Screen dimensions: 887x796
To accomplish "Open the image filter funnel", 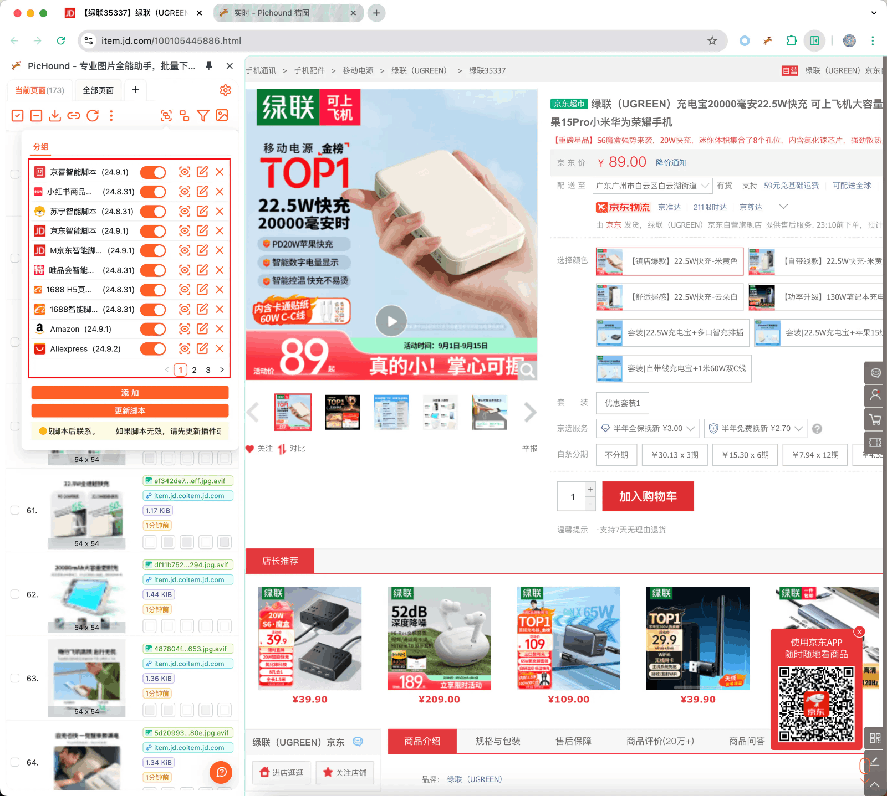I will [203, 115].
